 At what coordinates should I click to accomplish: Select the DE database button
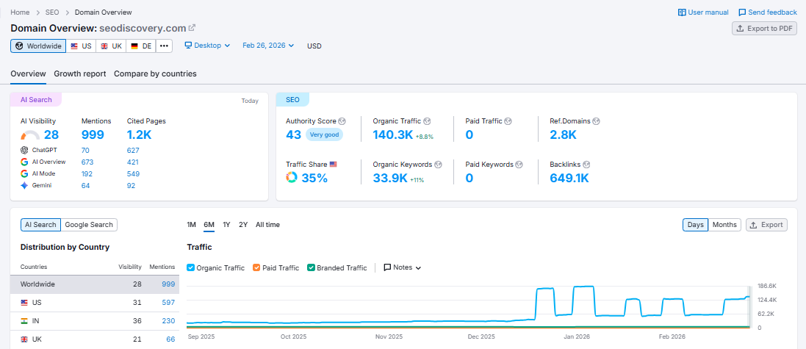point(141,46)
